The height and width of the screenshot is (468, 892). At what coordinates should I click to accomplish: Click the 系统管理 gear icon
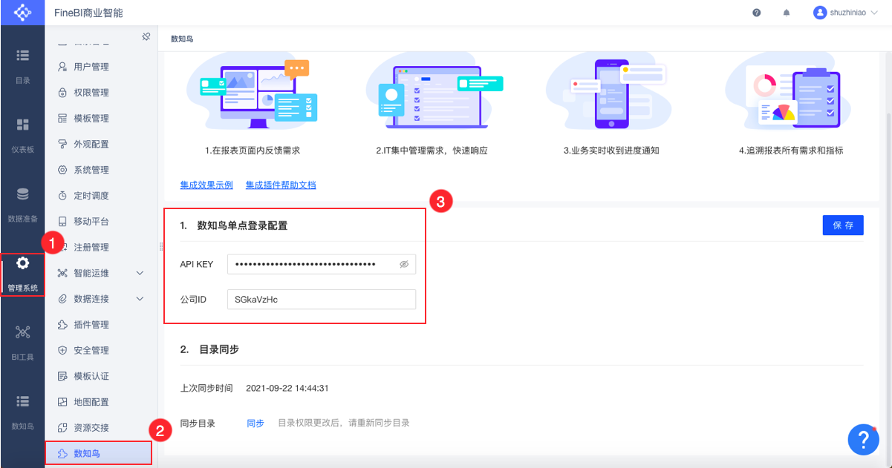(x=62, y=170)
